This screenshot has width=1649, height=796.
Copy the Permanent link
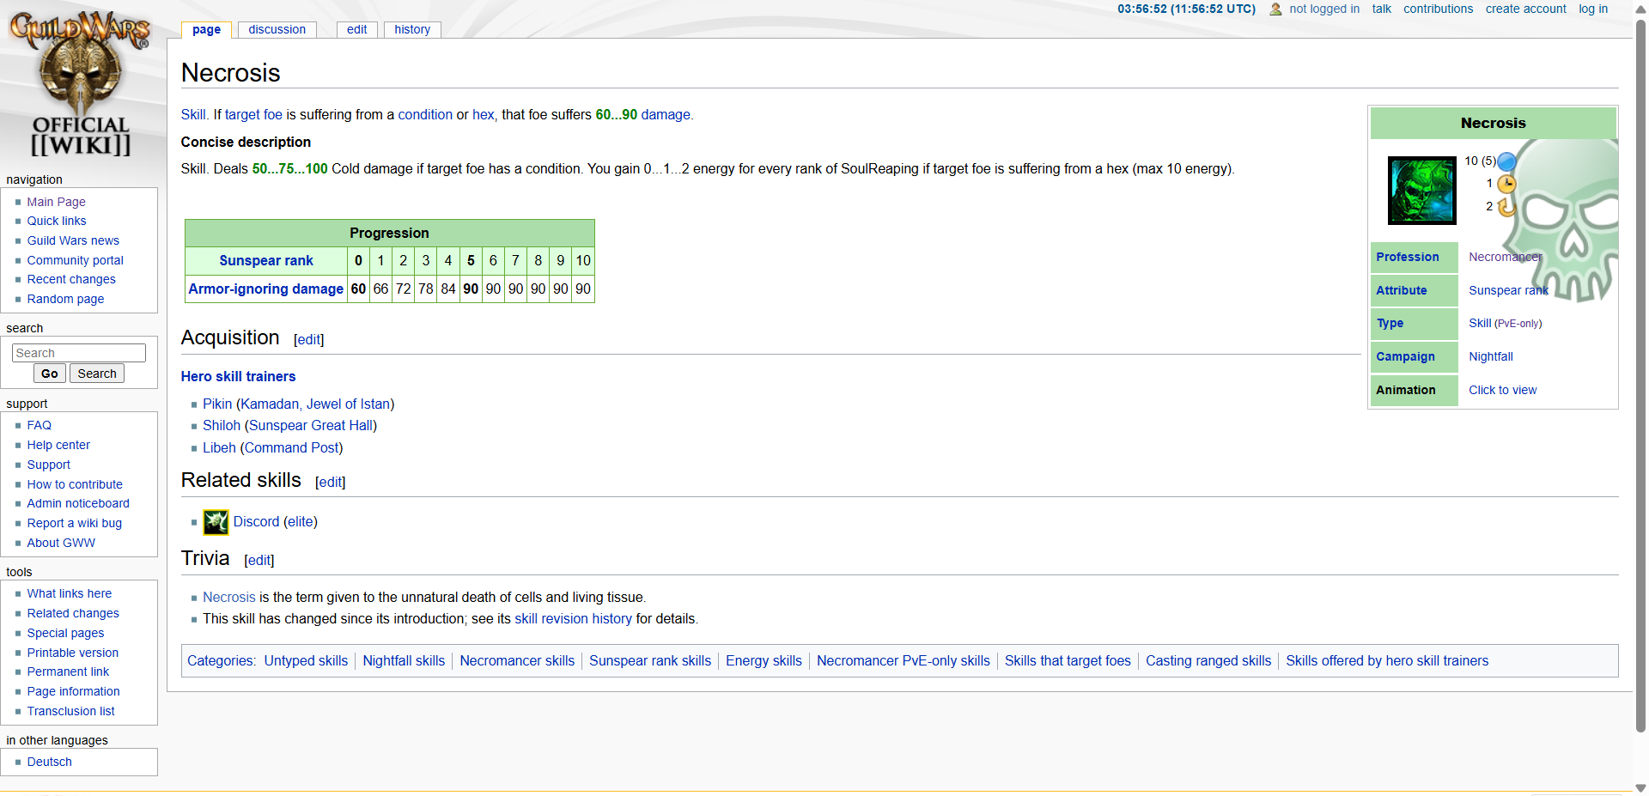68,671
